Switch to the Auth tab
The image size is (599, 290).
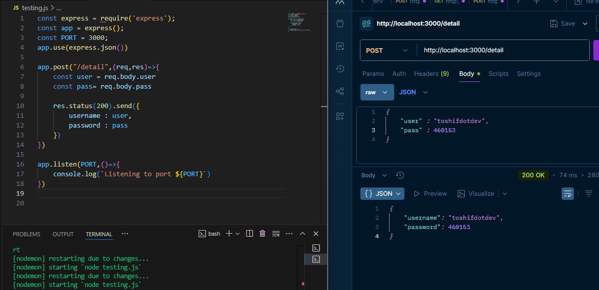point(399,74)
